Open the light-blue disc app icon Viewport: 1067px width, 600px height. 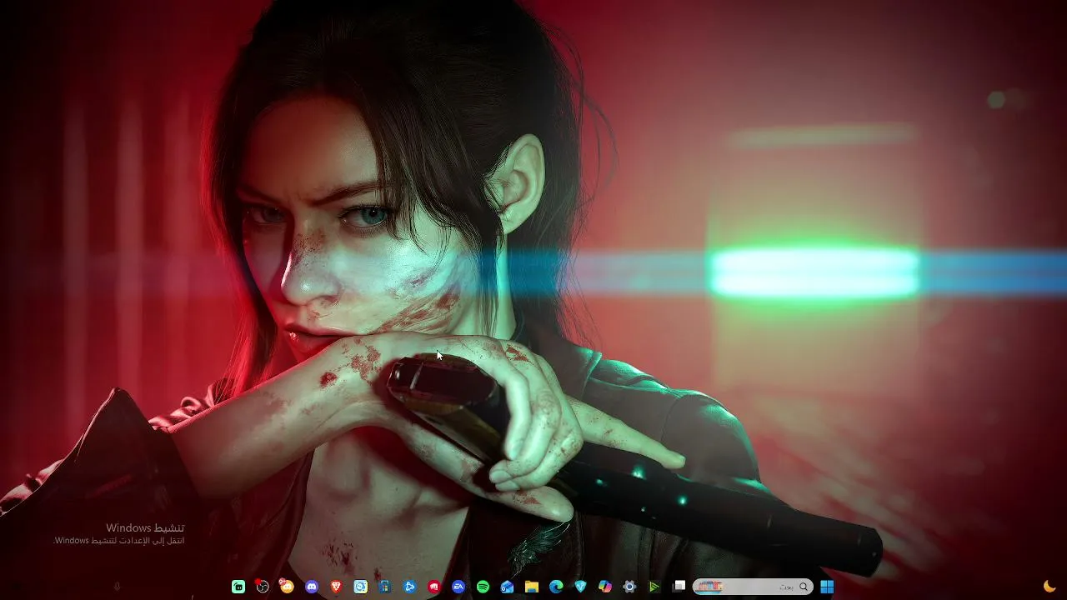360,587
